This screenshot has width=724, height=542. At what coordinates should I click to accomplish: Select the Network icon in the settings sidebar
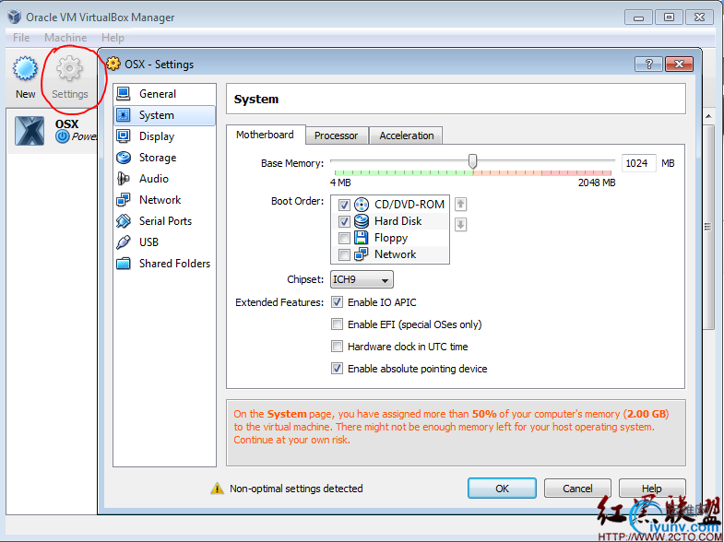pyautogui.click(x=124, y=200)
